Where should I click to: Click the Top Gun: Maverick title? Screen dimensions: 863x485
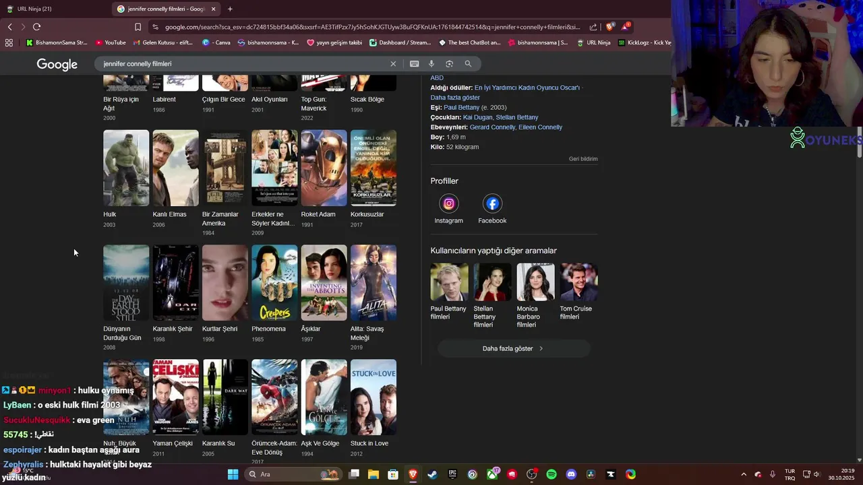pos(314,104)
